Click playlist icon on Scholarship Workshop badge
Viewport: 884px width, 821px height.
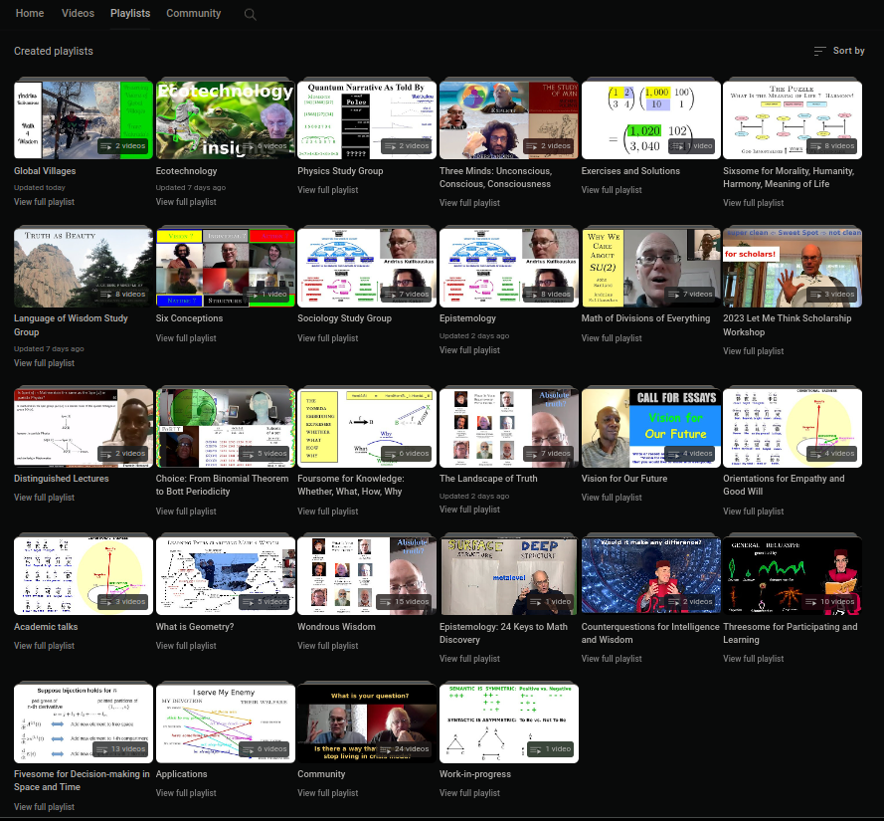click(814, 294)
